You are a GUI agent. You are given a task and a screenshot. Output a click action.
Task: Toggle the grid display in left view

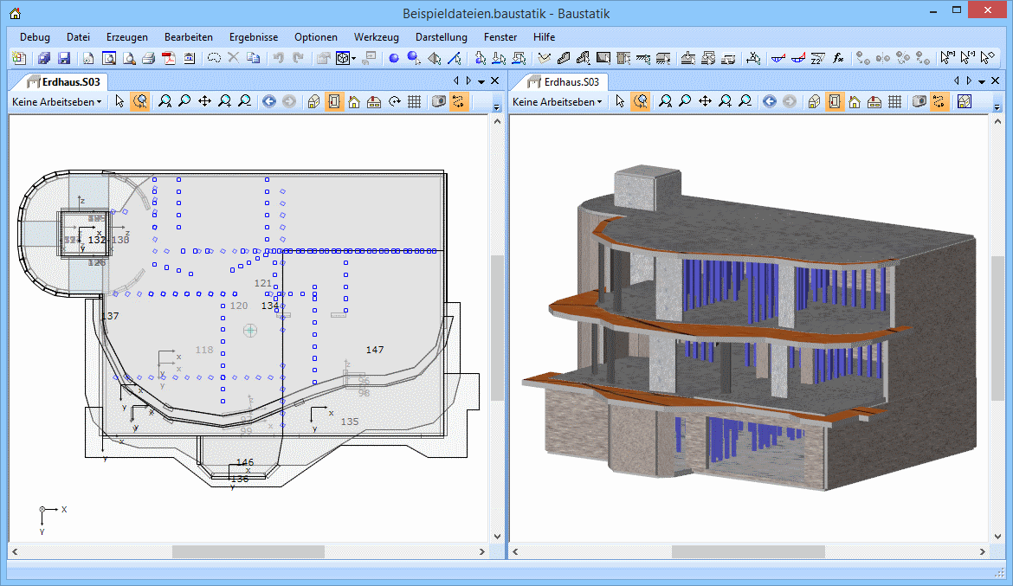point(414,101)
